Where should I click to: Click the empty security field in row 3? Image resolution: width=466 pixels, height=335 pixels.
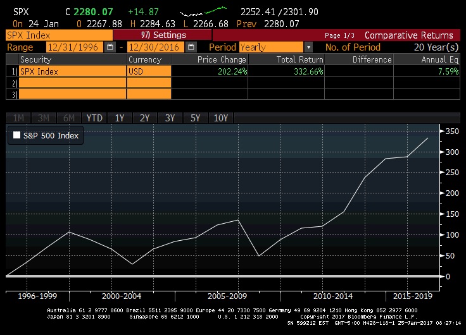[x=73, y=94]
